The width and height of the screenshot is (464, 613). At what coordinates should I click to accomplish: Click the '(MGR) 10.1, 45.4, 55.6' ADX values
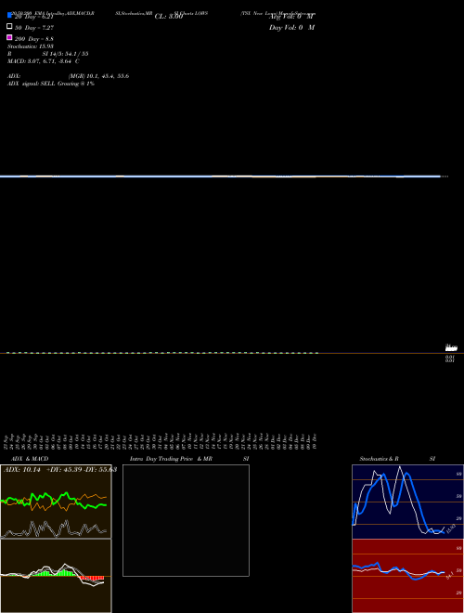(x=98, y=76)
